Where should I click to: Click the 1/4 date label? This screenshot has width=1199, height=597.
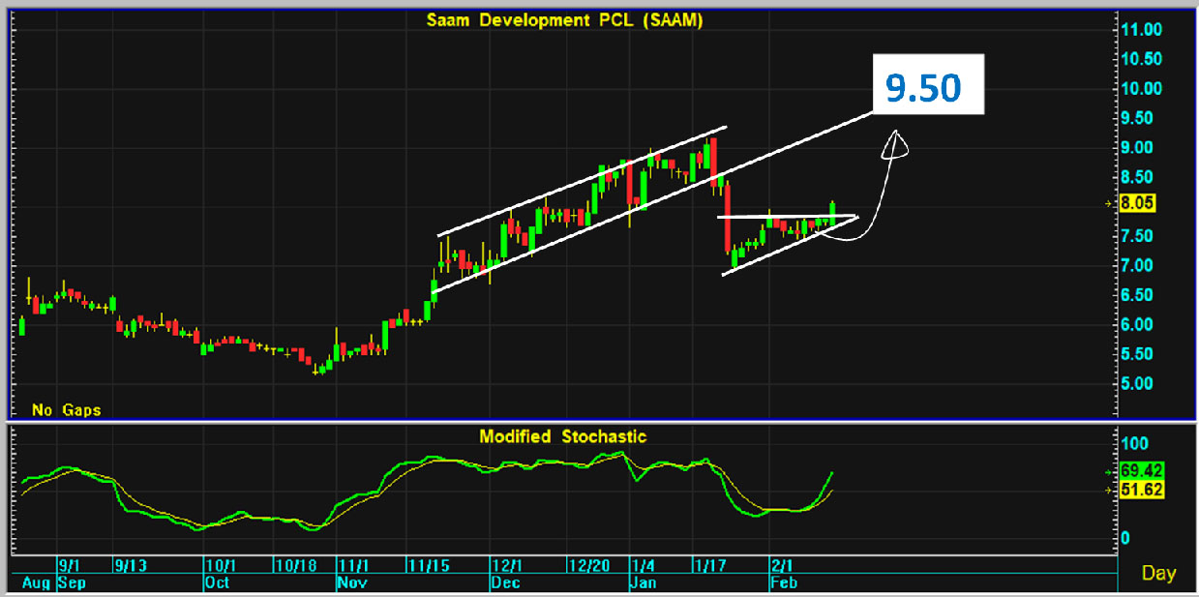[643, 566]
